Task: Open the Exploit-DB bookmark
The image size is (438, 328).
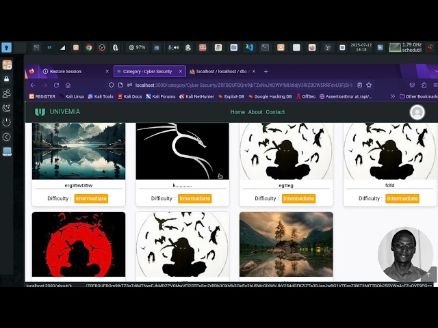Action: [231, 96]
